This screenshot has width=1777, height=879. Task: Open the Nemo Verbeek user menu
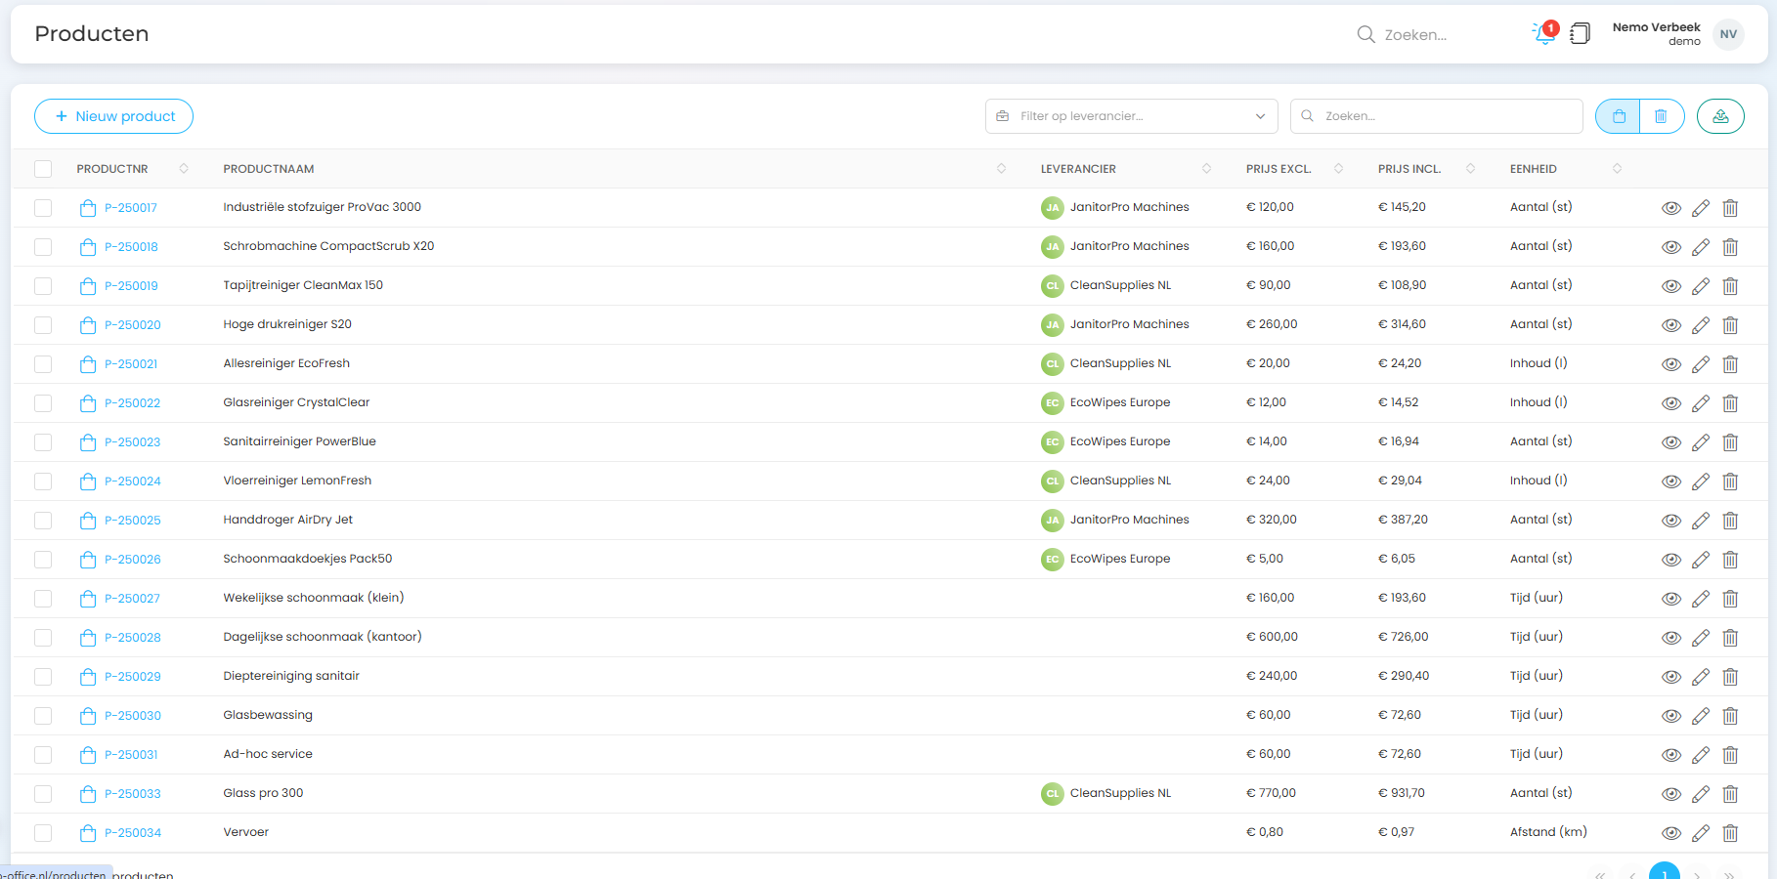pos(1727,34)
